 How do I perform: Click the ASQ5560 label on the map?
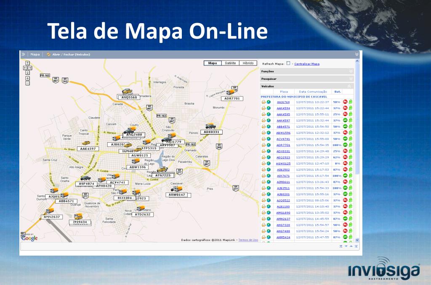pos(129,97)
